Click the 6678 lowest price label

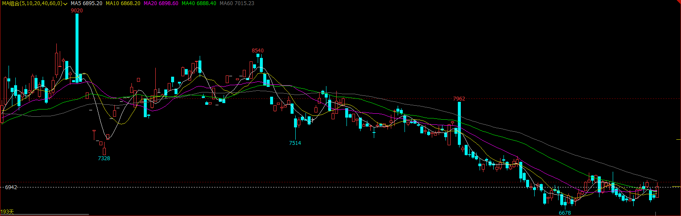coord(565,213)
